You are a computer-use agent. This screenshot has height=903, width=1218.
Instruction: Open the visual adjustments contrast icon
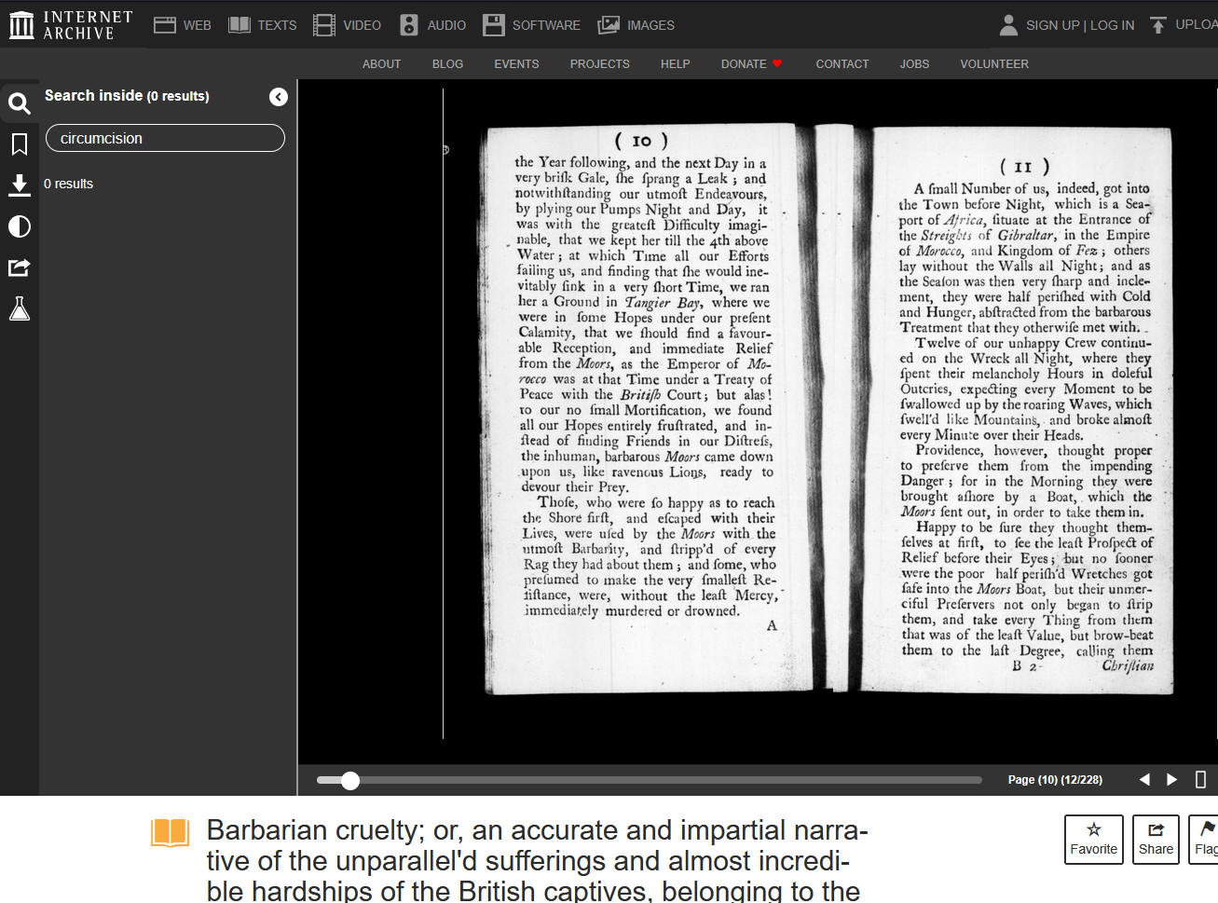pyautogui.click(x=20, y=226)
